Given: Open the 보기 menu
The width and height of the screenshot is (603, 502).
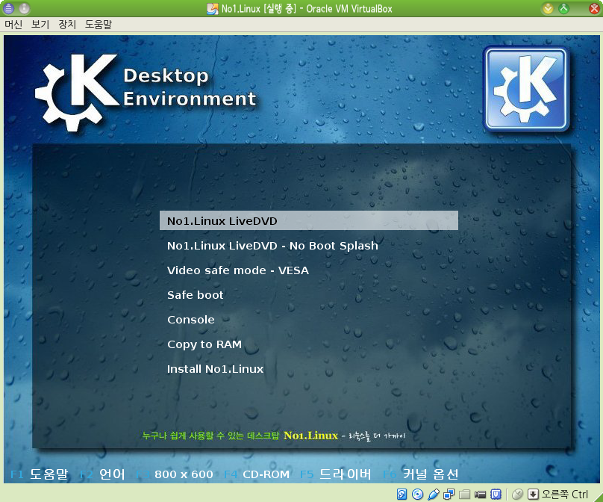Looking at the screenshot, I should pos(40,25).
